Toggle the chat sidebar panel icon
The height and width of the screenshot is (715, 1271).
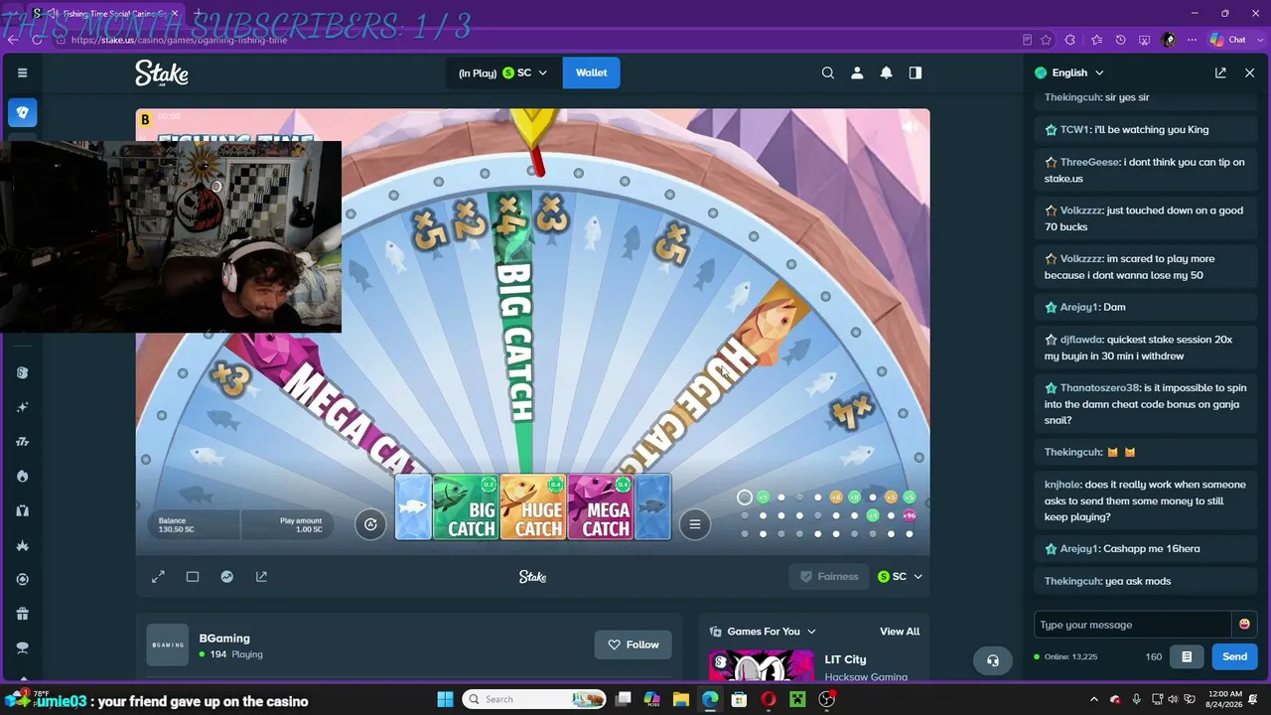click(916, 72)
